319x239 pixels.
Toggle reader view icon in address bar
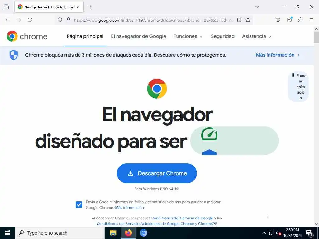point(239,20)
